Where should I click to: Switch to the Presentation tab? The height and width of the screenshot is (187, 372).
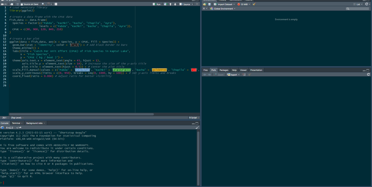(256, 70)
